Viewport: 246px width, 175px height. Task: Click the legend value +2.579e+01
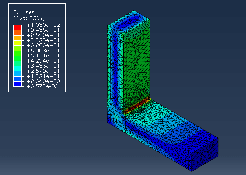pos(44,71)
